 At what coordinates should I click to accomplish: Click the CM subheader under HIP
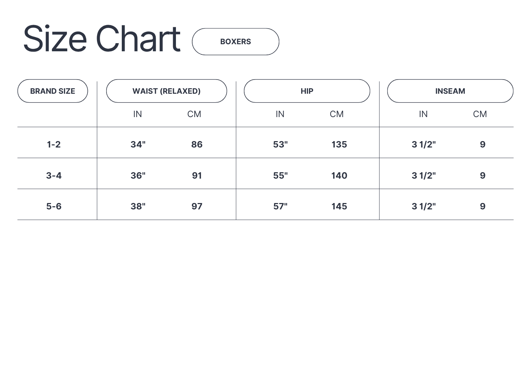click(337, 114)
